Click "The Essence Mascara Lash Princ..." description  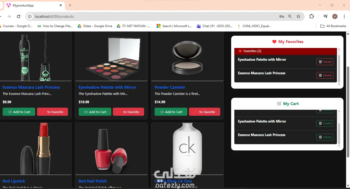pos(27,94)
